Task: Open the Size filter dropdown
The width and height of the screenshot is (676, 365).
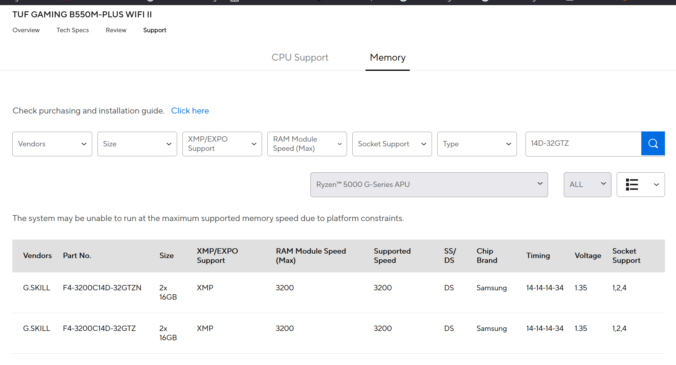Action: tap(137, 144)
